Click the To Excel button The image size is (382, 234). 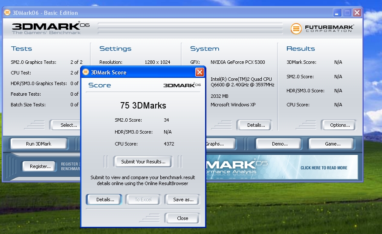coord(143,200)
